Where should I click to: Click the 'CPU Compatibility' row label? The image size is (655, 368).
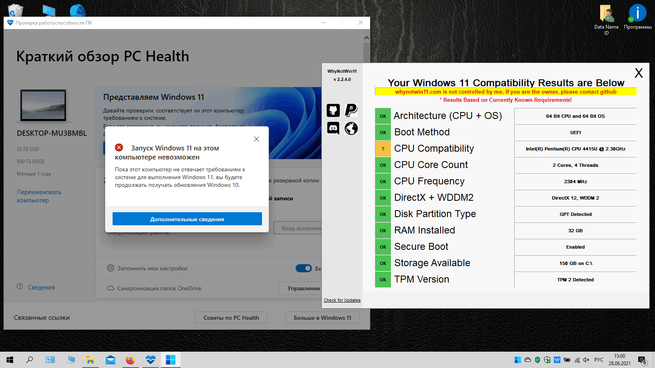(434, 148)
